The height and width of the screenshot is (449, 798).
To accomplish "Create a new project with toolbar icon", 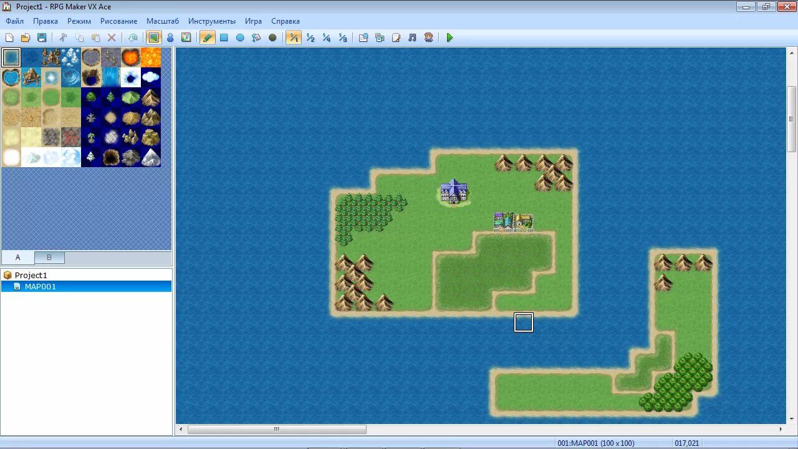I will click(9, 38).
